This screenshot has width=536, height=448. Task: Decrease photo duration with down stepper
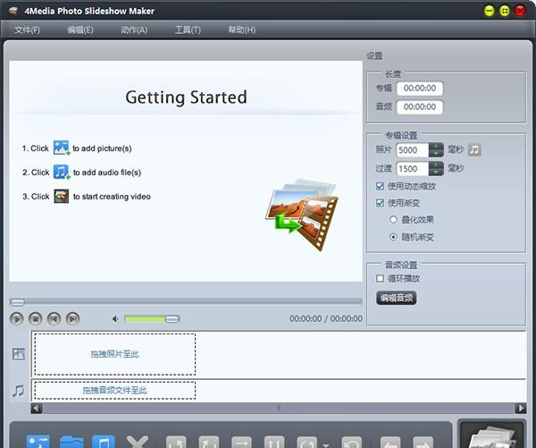click(436, 154)
